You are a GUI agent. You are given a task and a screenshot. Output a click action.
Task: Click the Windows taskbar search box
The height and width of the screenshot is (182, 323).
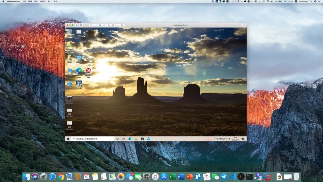click(93, 139)
